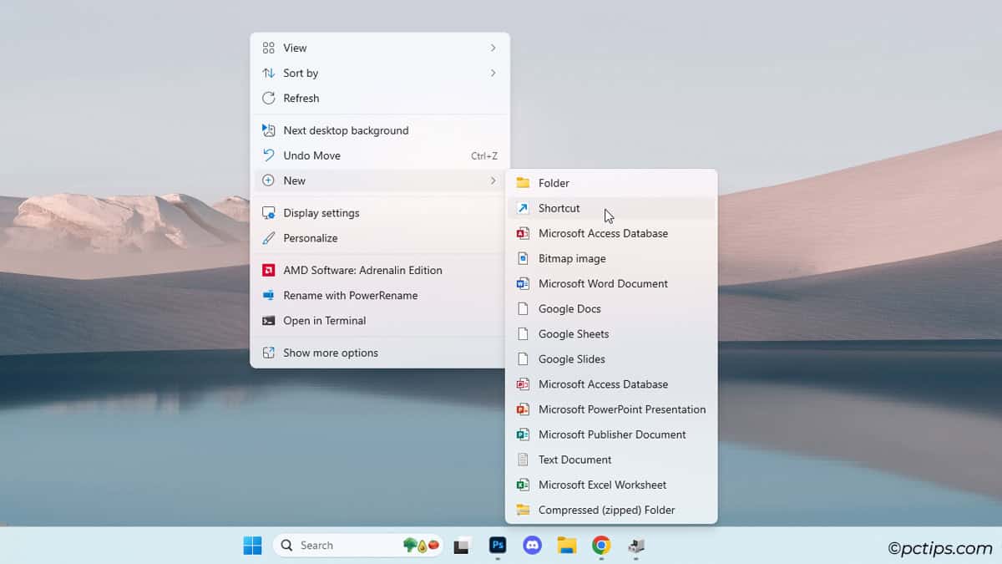1002x564 pixels.
Task: Select Microsoft Access Database directly beneath Google Slides
Action: click(x=611, y=384)
